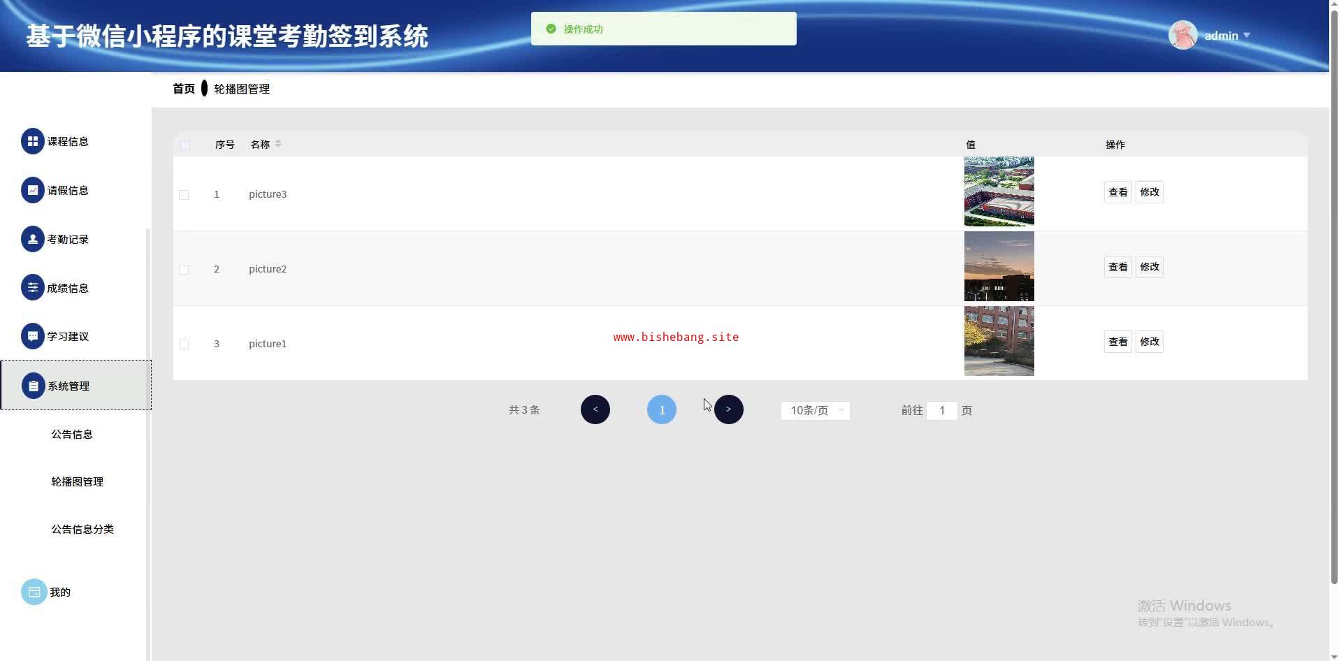
Task: Click the 操作成功 notification message
Action: tap(584, 29)
